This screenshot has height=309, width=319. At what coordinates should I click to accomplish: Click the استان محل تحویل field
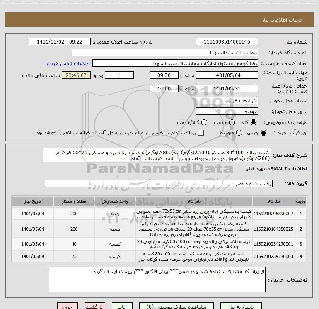coord(227,101)
